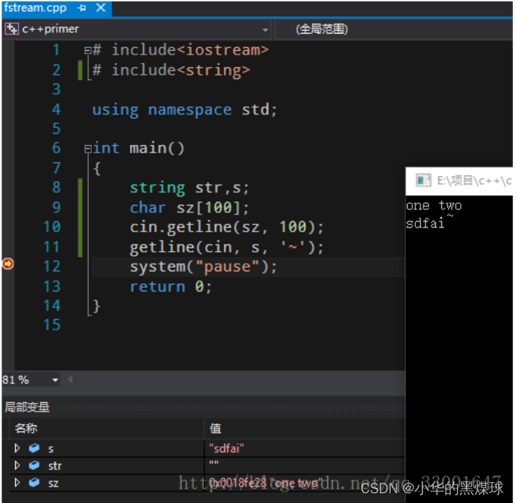Click the string str,s; declaration
Viewport: 516px width, 503px height.
coord(190,188)
